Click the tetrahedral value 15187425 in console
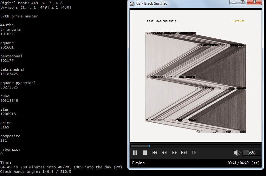 (9, 74)
